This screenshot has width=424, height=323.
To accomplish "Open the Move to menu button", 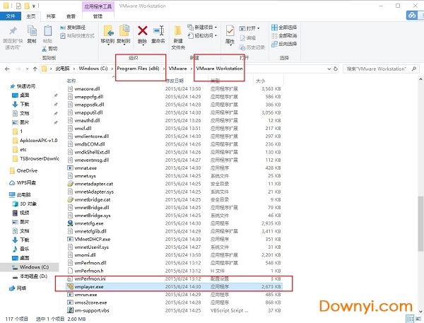I will click(108, 35).
